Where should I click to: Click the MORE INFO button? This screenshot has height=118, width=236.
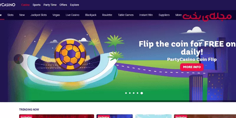tap(192, 67)
